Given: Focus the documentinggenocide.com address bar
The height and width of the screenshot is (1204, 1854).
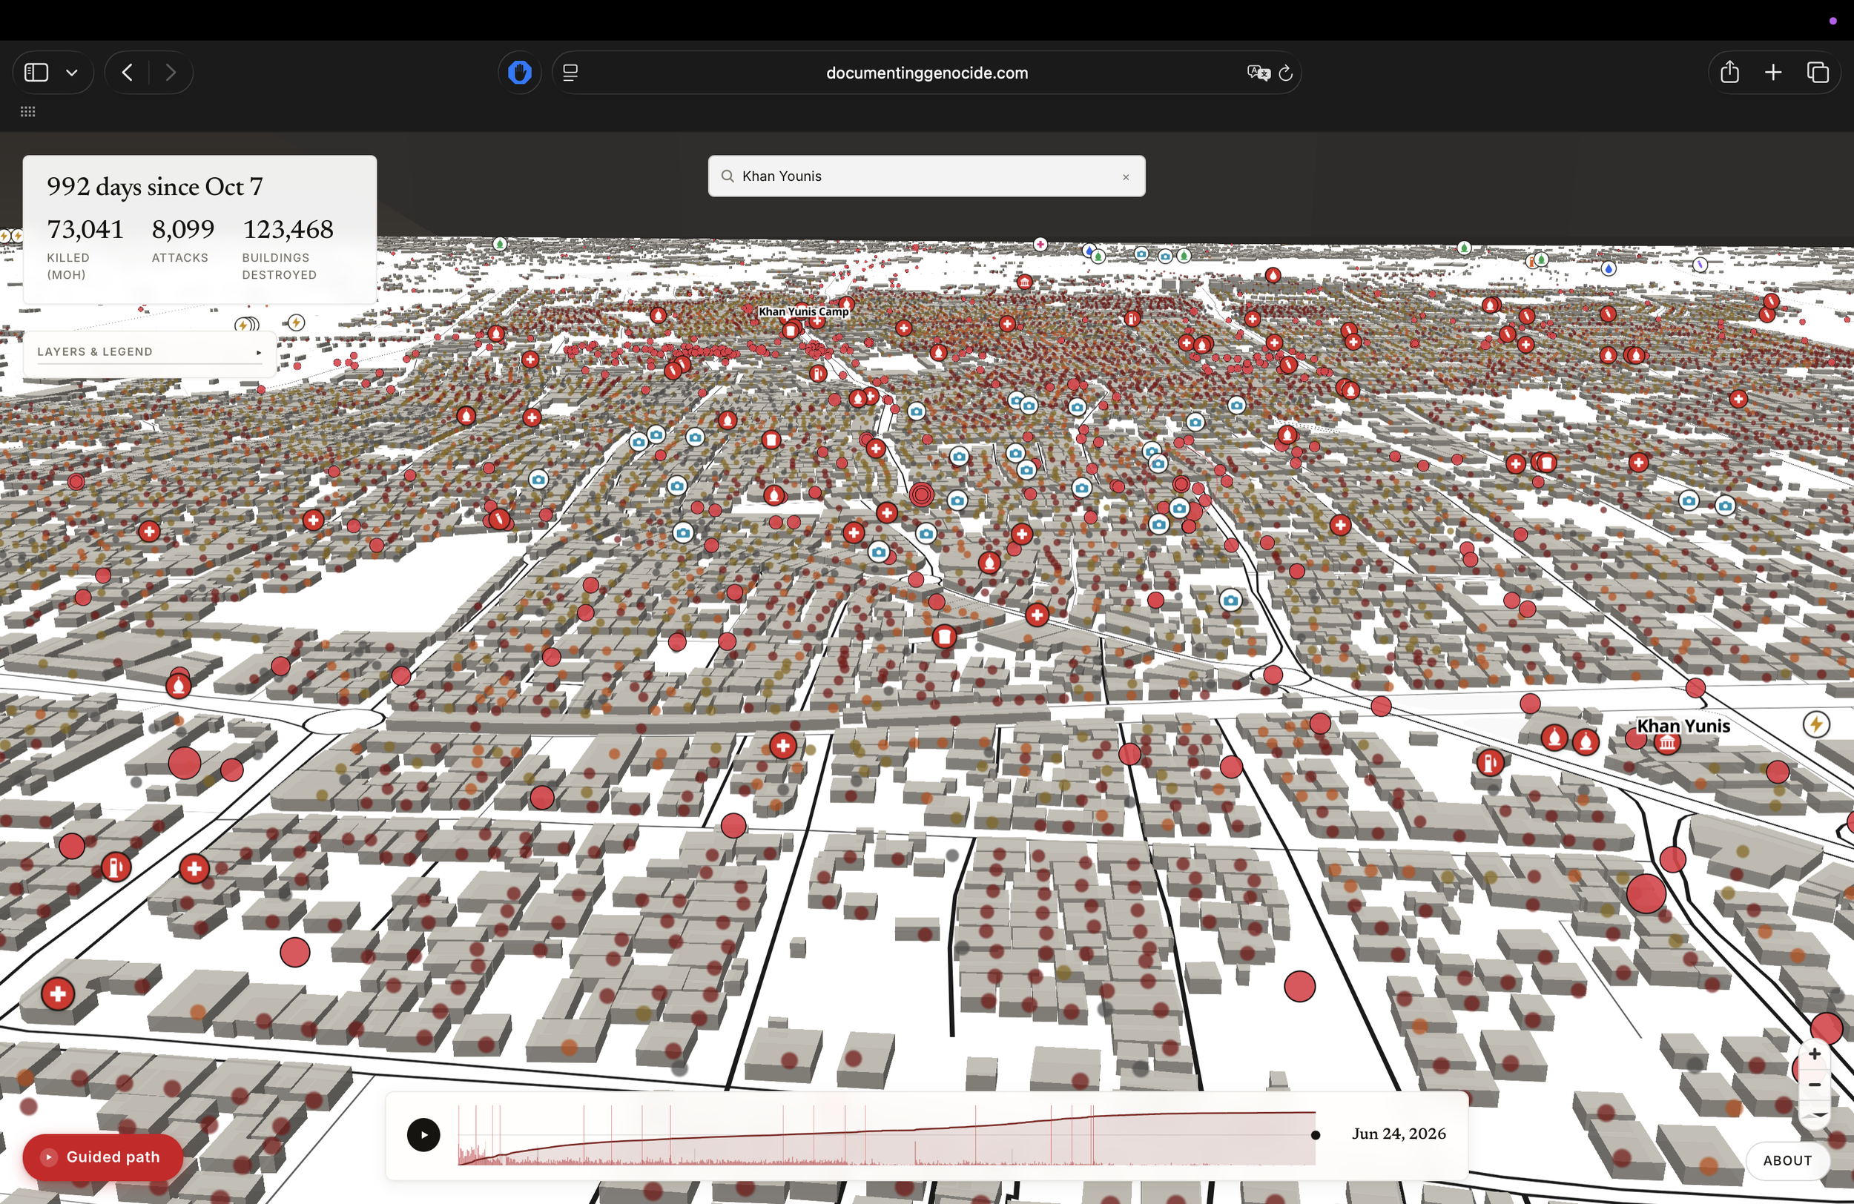Looking at the screenshot, I should click(x=926, y=73).
